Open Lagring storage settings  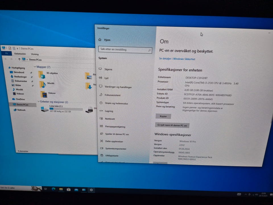[106, 111]
